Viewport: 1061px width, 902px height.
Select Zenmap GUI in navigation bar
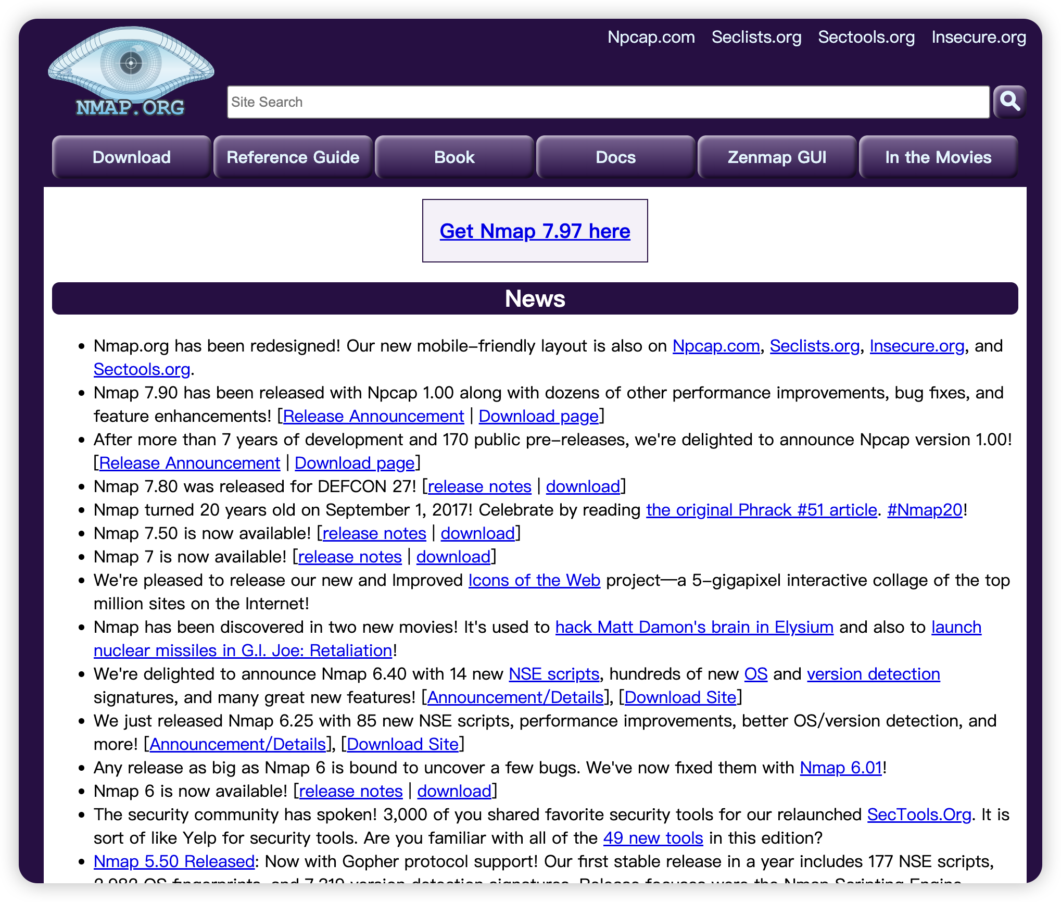[x=777, y=157]
